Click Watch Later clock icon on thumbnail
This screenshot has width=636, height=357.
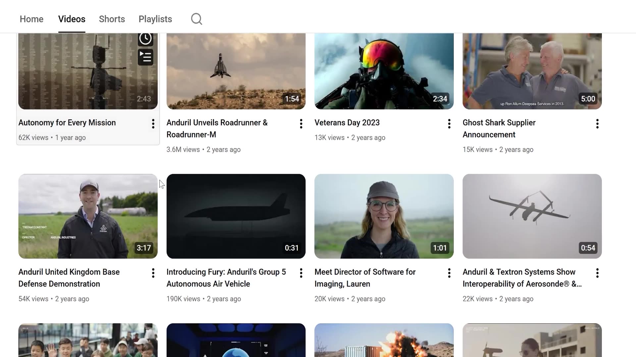tap(145, 39)
